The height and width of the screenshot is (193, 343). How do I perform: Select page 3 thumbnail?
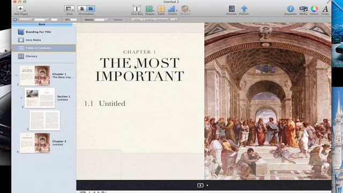tap(44, 120)
